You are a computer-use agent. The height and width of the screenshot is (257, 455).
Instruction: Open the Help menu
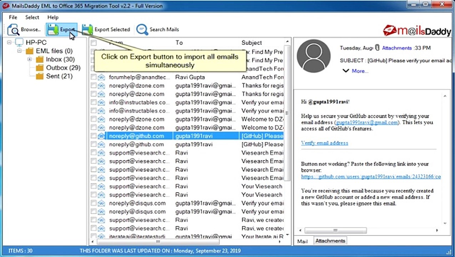point(53,17)
